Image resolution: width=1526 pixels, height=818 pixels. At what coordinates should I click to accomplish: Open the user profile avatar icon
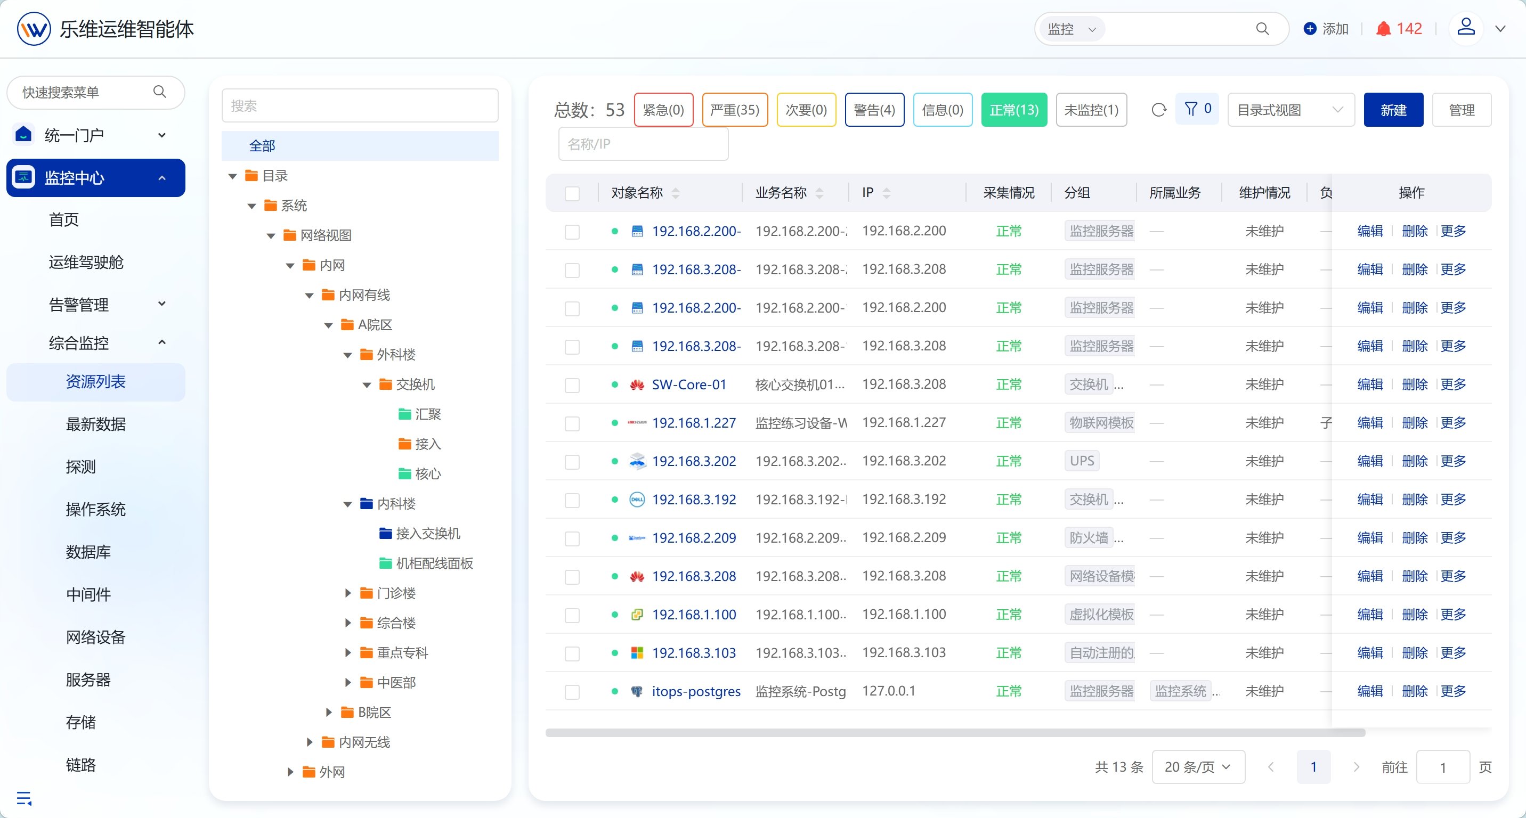click(x=1466, y=28)
